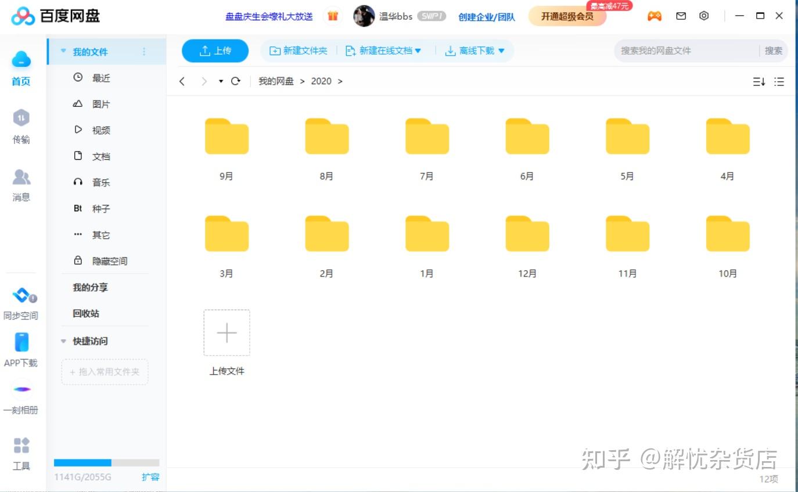This screenshot has width=798, height=492.
Task: Switch to list view mode
Action: [x=779, y=82]
